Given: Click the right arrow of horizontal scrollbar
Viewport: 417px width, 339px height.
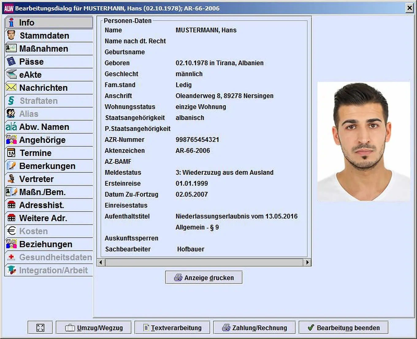Looking at the screenshot, I should [x=307, y=262].
